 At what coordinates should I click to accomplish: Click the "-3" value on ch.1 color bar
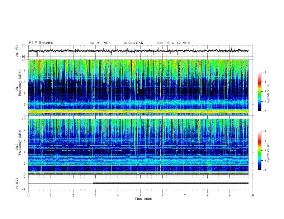[264, 72]
